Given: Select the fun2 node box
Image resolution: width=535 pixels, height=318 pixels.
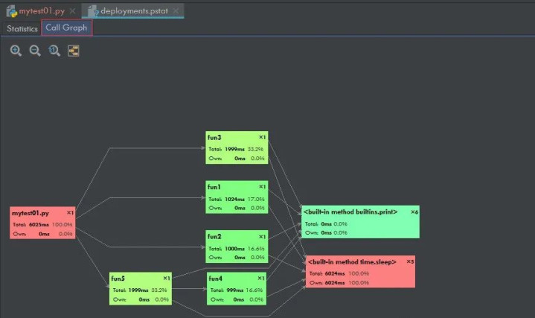Looking at the screenshot, I should pos(237,246).
